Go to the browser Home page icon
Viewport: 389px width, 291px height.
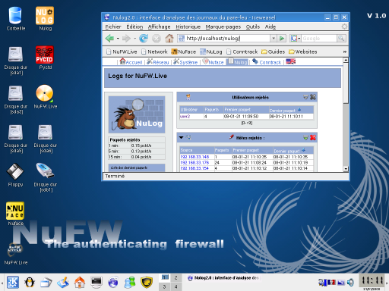tap(169, 39)
